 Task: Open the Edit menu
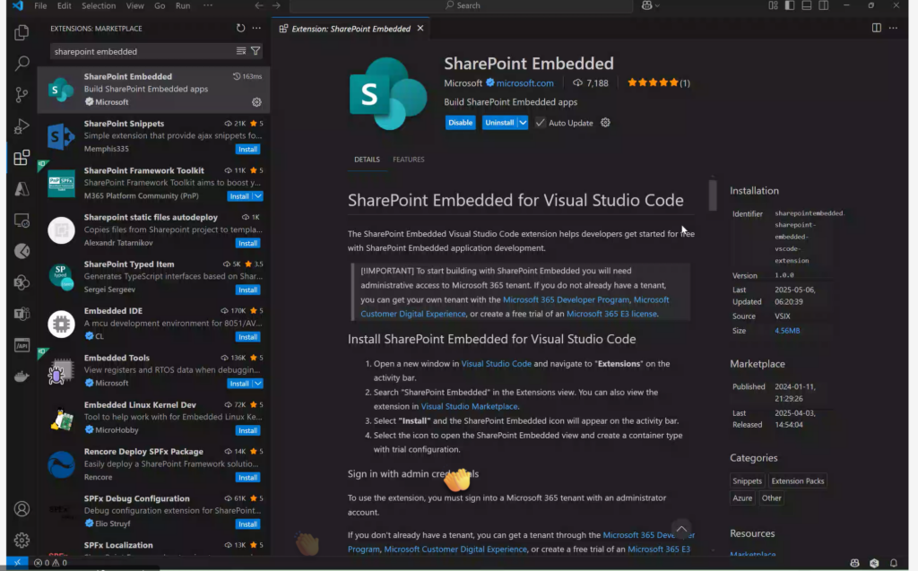64,6
